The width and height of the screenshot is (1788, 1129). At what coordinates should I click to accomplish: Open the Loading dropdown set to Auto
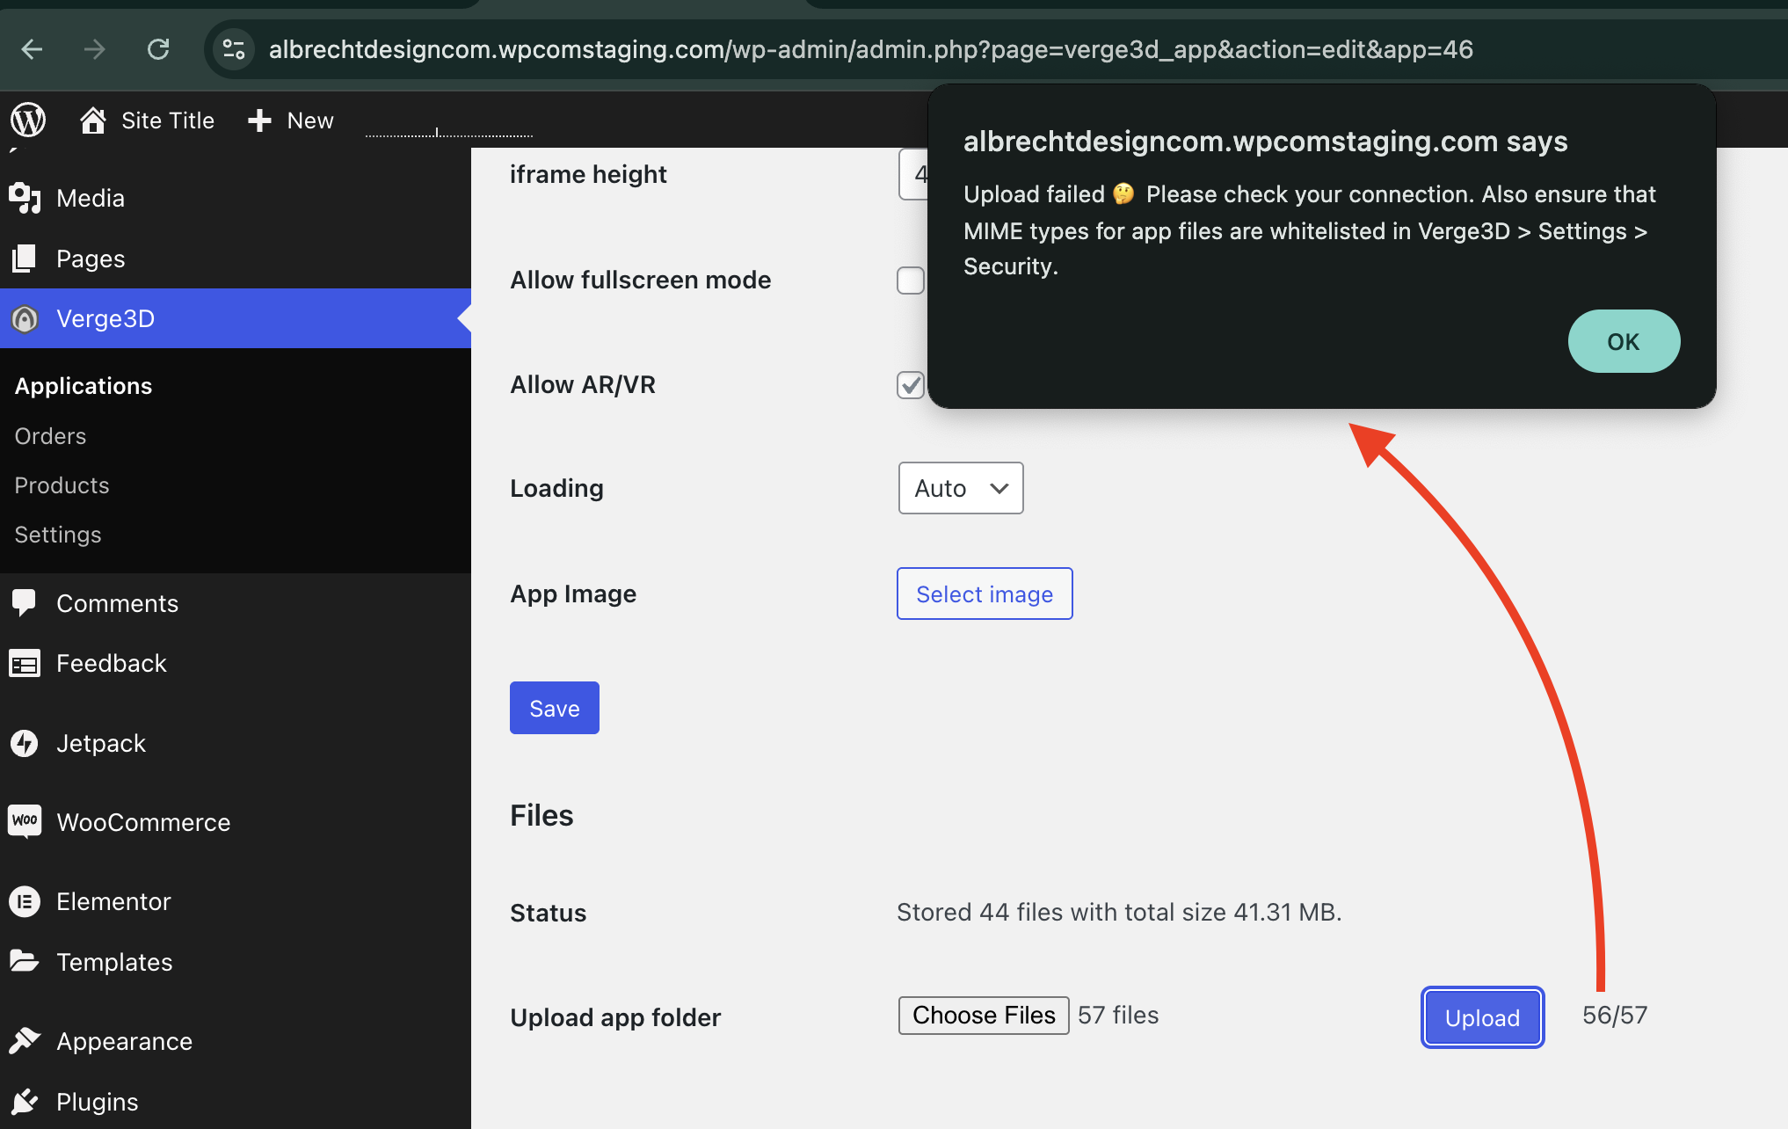point(960,488)
